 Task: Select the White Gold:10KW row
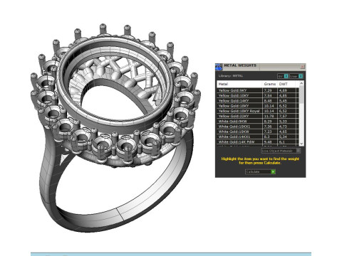pyautogui.click(x=258, y=132)
